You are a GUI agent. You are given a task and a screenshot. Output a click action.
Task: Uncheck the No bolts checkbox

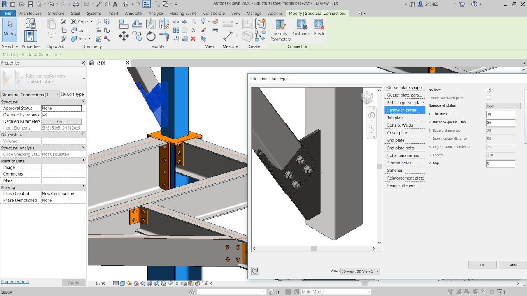488,90
